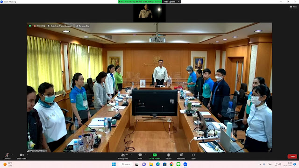
Task: Open Task View on taskbar
Action: (x=137, y=164)
